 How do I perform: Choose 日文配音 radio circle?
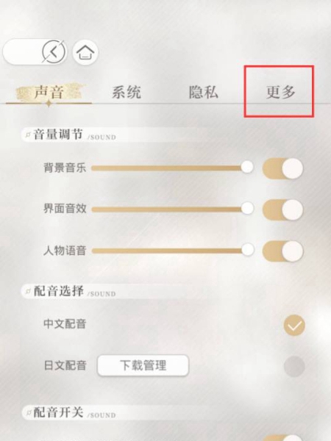click(x=294, y=366)
